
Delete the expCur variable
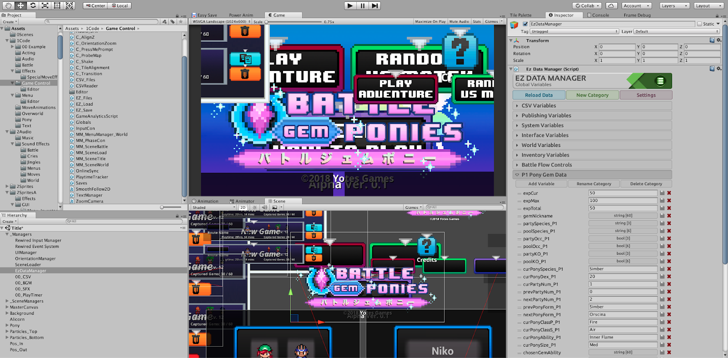[x=669, y=193]
